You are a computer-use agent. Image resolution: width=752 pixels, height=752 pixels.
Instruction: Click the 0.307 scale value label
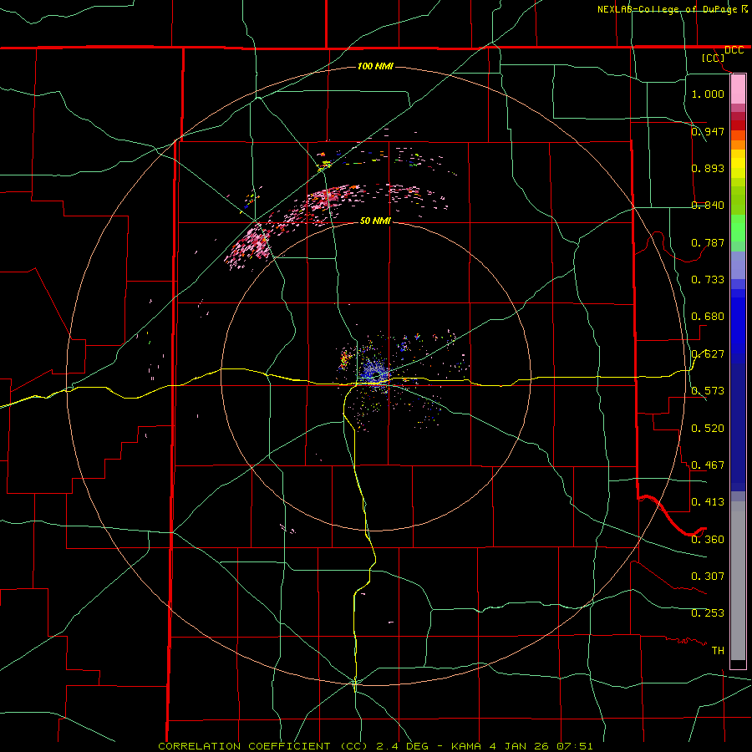tap(708, 576)
